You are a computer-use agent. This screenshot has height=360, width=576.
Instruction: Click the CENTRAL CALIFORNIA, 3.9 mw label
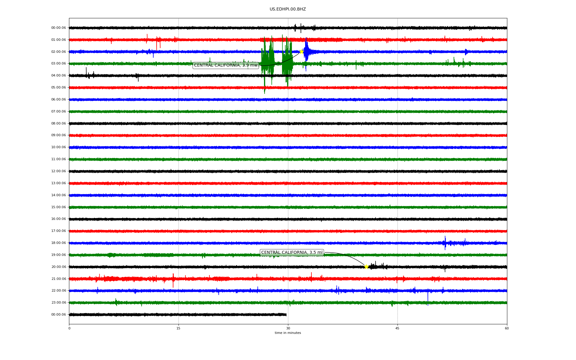click(226, 65)
